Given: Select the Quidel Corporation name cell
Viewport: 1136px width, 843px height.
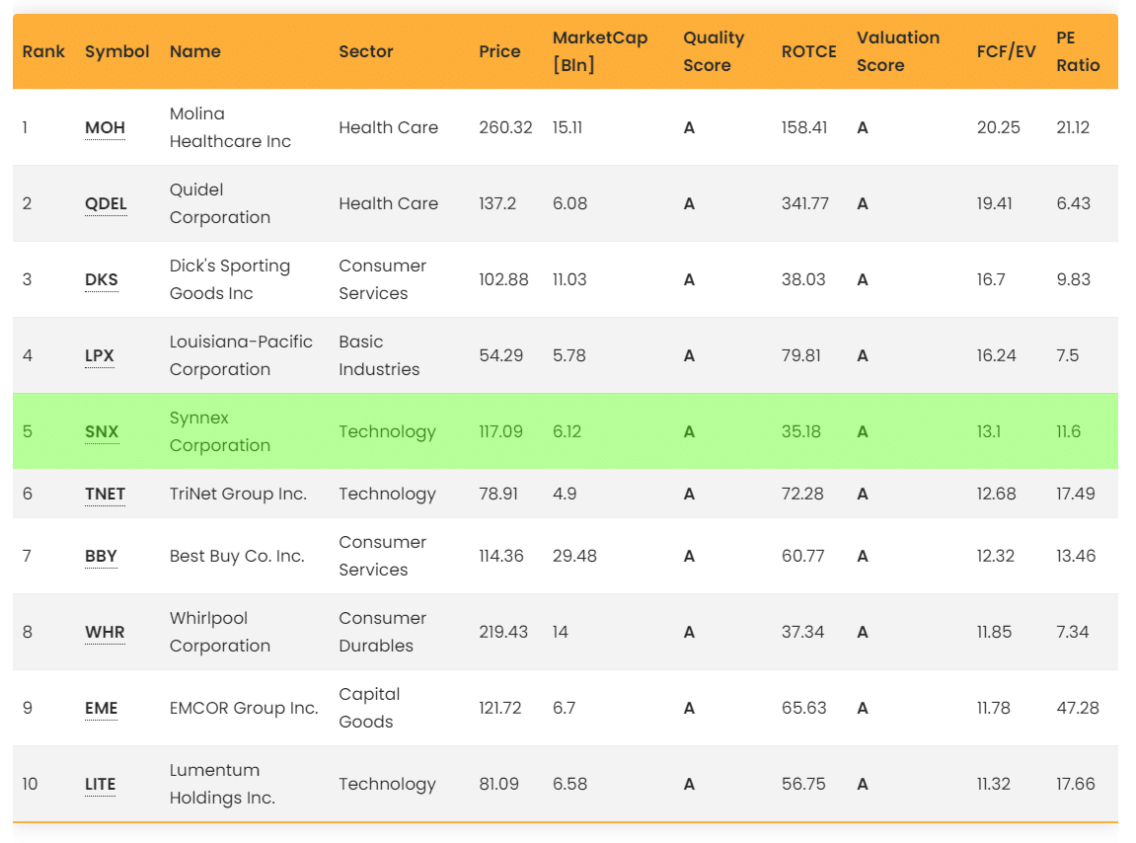Looking at the screenshot, I should point(219,203).
